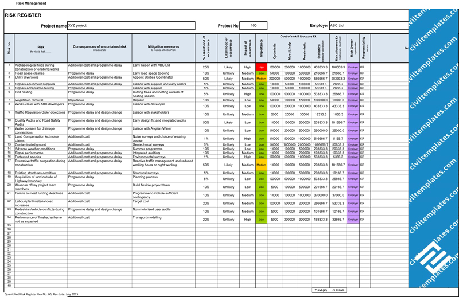Click the Employer field 'ABC Ltd'

pos(369,25)
